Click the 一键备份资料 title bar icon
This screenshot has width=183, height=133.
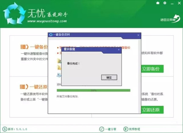click(51, 35)
